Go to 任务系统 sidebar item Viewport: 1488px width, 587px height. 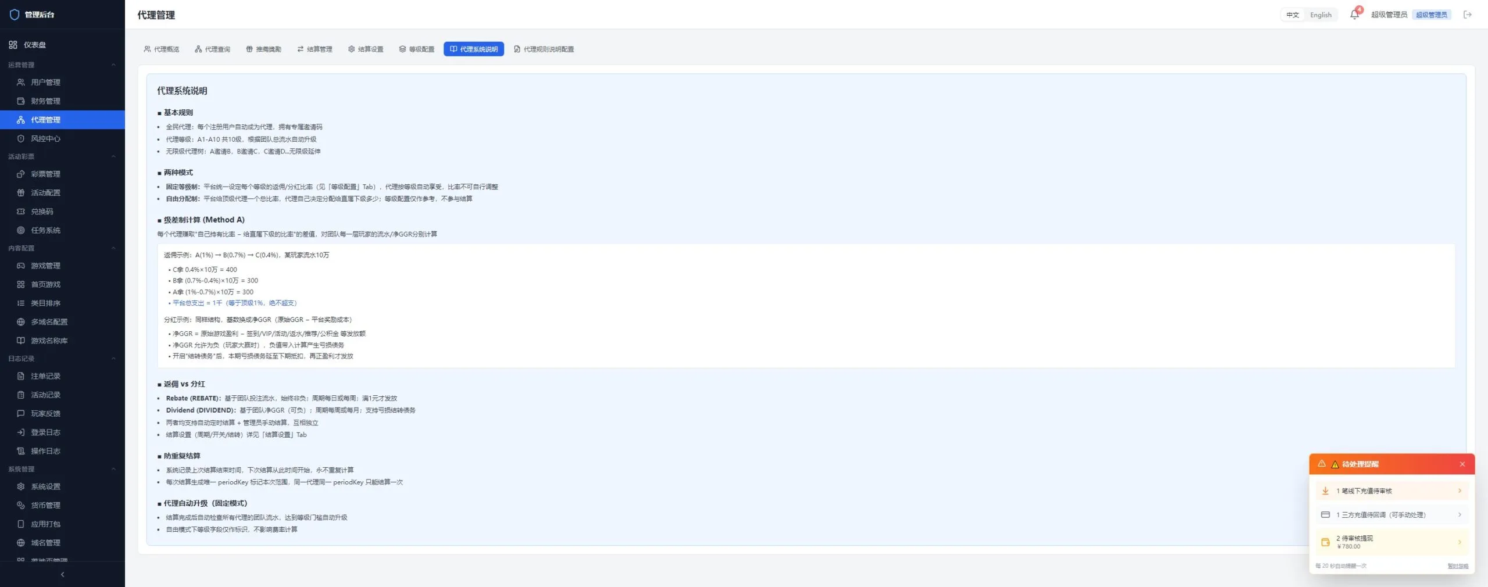[62, 230]
